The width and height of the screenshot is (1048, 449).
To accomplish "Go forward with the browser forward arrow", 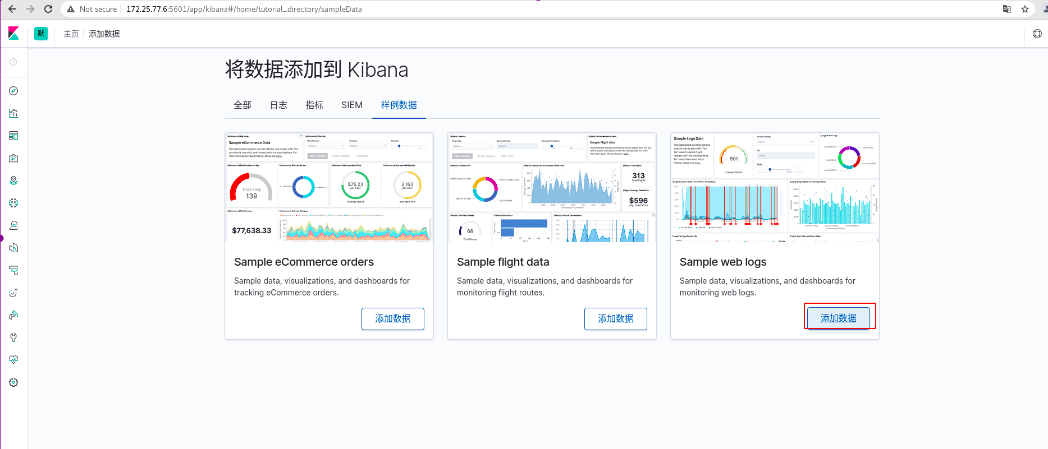I will pyautogui.click(x=30, y=9).
